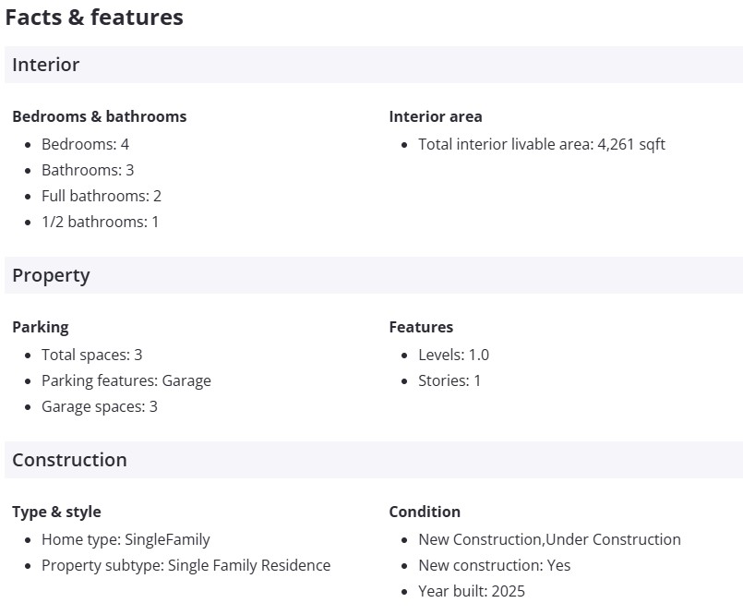Screen dimensions: 743x615
Task: Select the "Home type: SingleFamily" entry
Action: point(126,539)
